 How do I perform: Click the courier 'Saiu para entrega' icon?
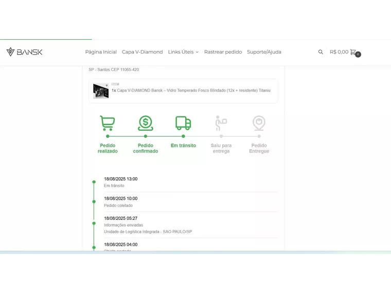pyautogui.click(x=221, y=123)
